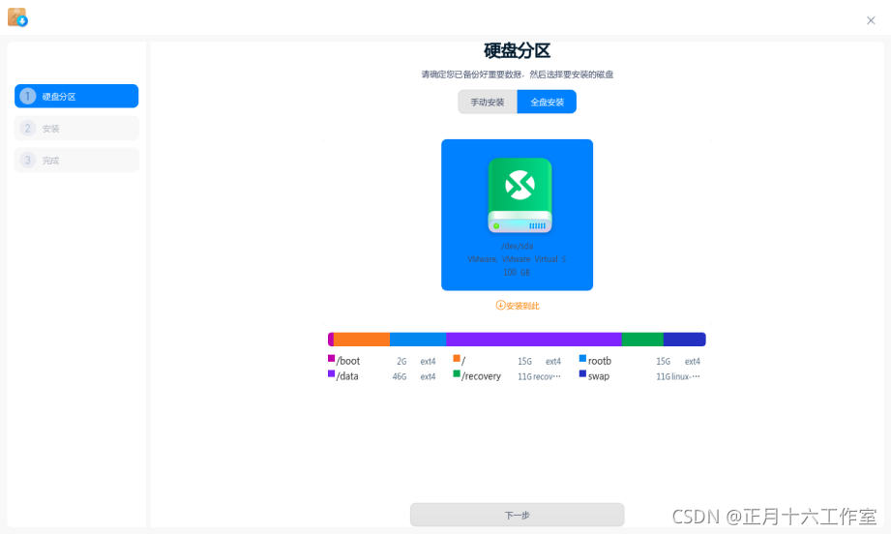Click the green /recovery segment in partition bar
891x534 pixels.
642,340
